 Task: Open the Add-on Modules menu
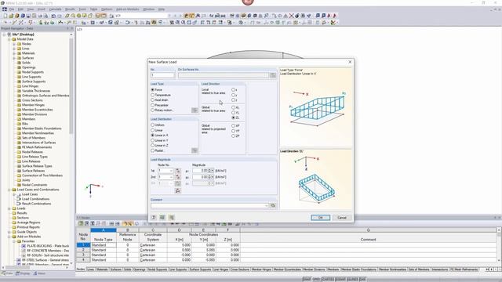pos(127,9)
